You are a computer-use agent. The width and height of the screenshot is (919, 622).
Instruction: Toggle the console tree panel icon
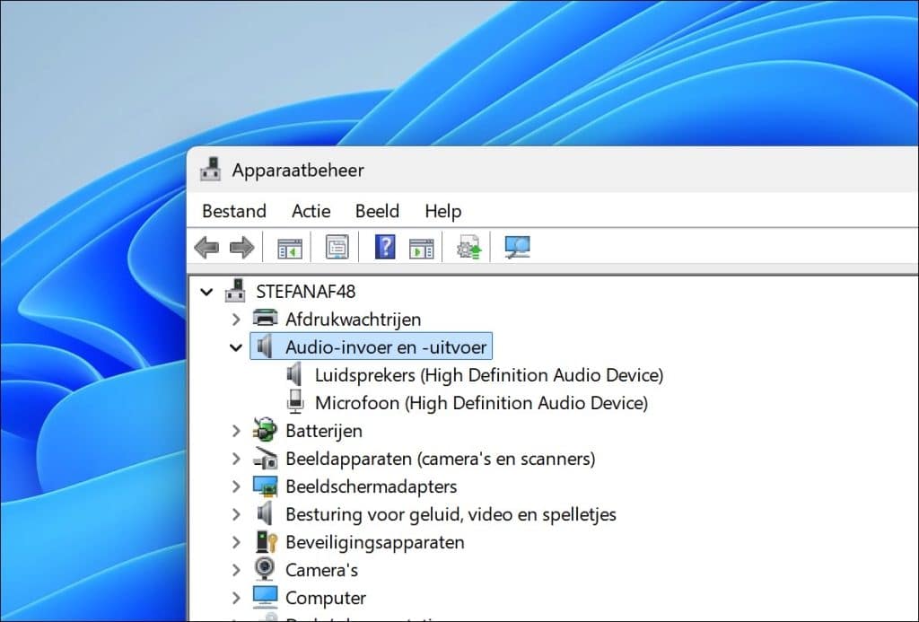pyautogui.click(x=288, y=247)
